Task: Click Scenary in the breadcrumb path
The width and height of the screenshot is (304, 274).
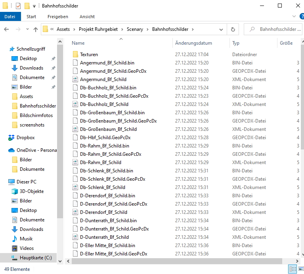Action: (x=135, y=29)
